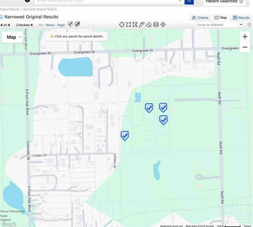Open the Criteria tab

(200, 17)
